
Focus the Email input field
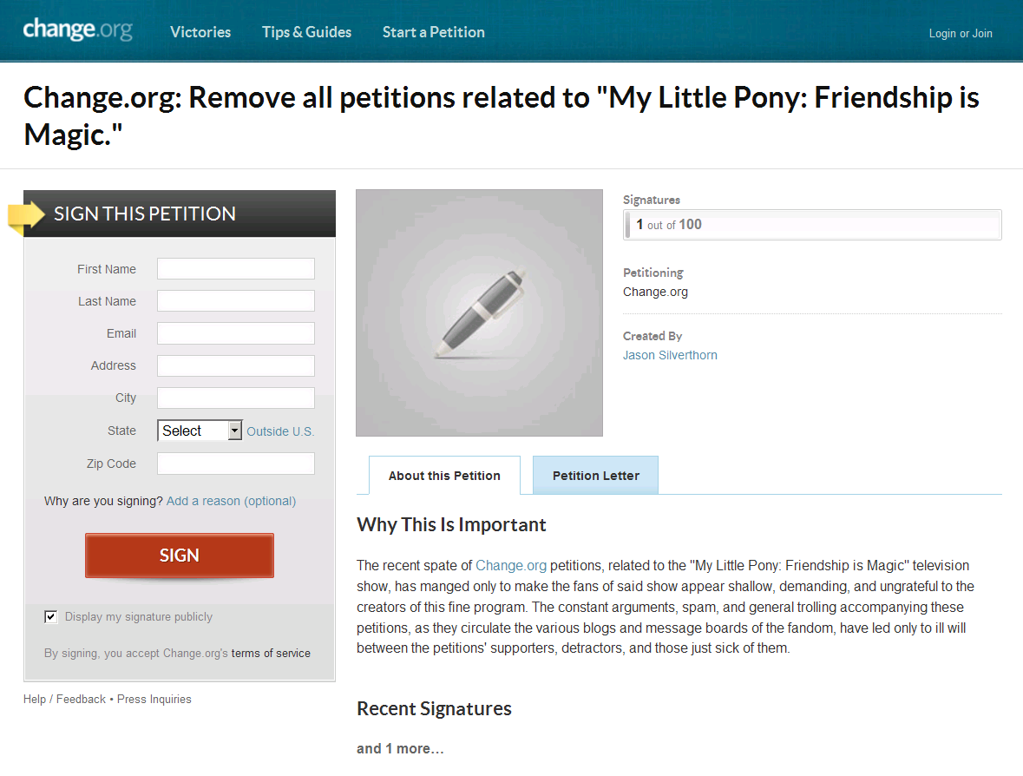[235, 333]
